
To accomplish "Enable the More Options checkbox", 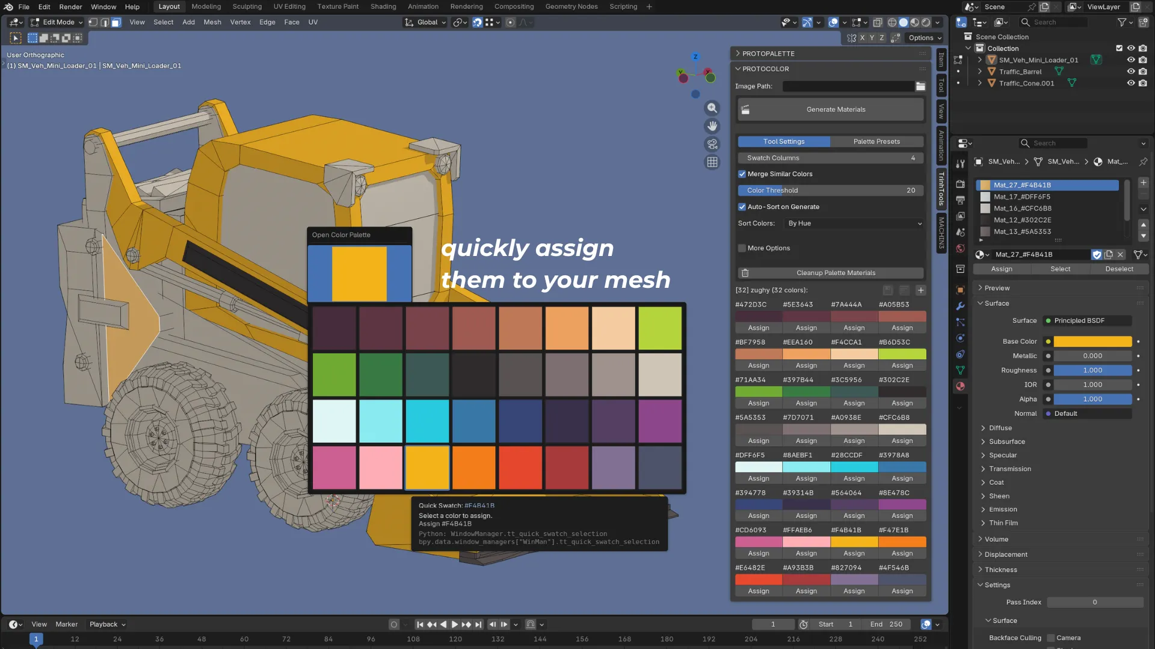I will click(742, 248).
